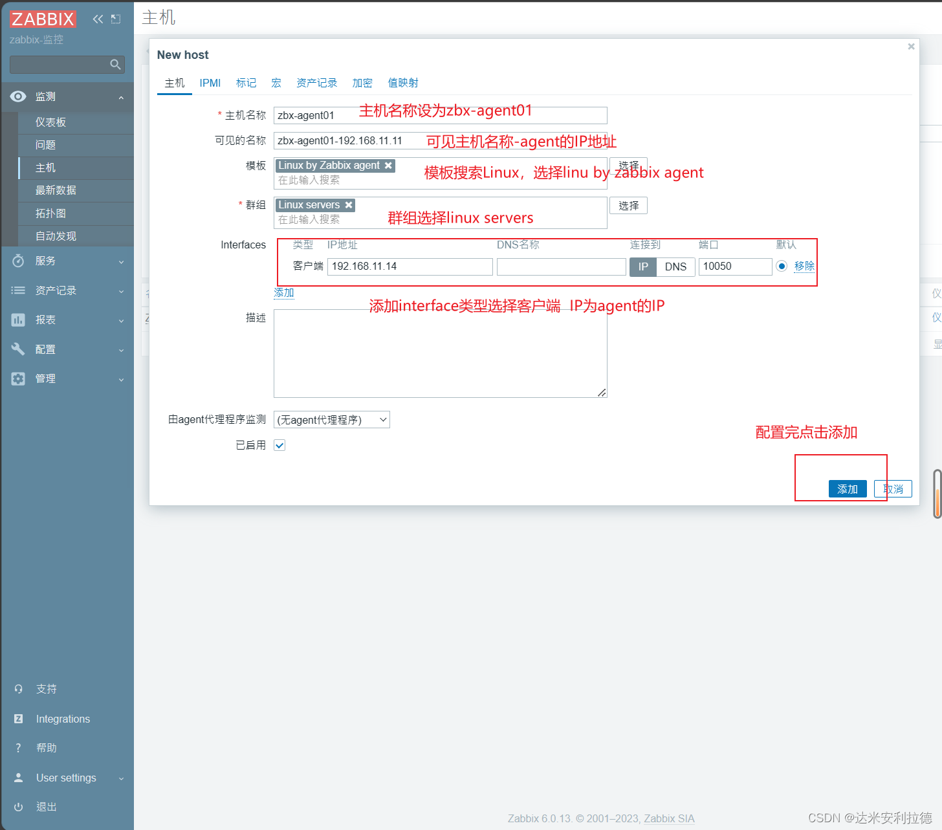Collapse the sidebar with double-chevron icon
This screenshot has height=830, width=942.
point(98,19)
